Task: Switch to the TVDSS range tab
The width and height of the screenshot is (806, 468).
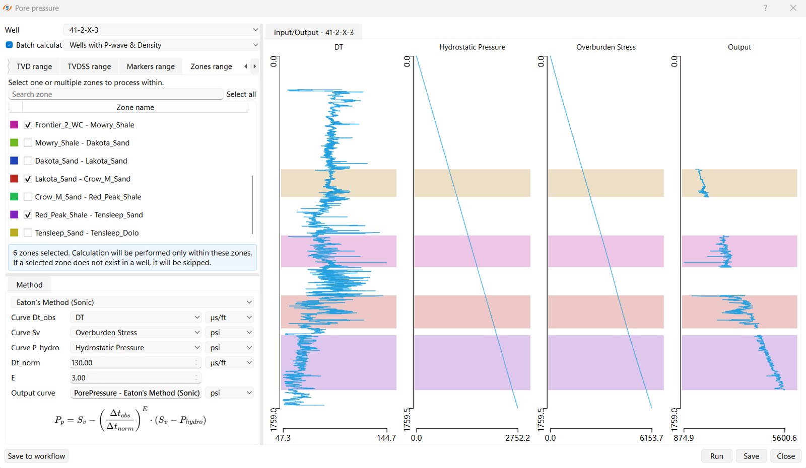Action: (x=89, y=66)
